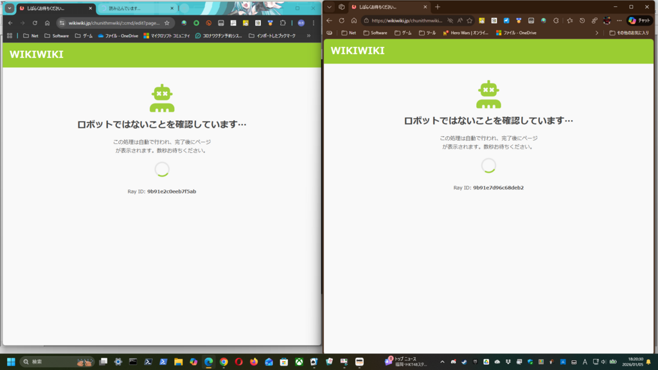Click the Windows Start button
658x370 pixels.
[x=11, y=362]
